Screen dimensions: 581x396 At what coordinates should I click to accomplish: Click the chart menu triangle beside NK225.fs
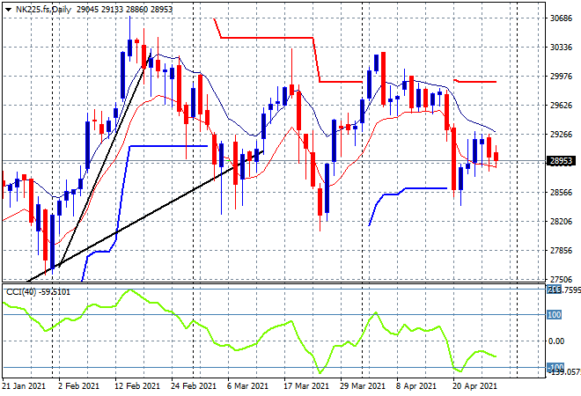click(x=8, y=10)
